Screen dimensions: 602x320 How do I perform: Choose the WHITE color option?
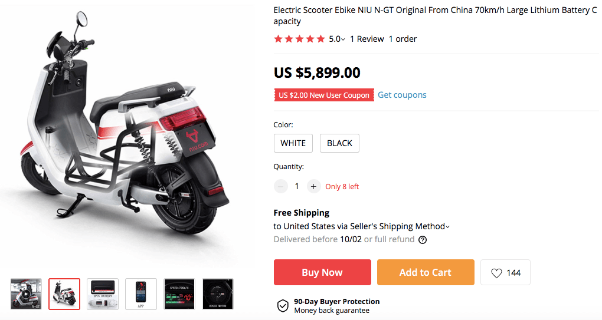[293, 143]
